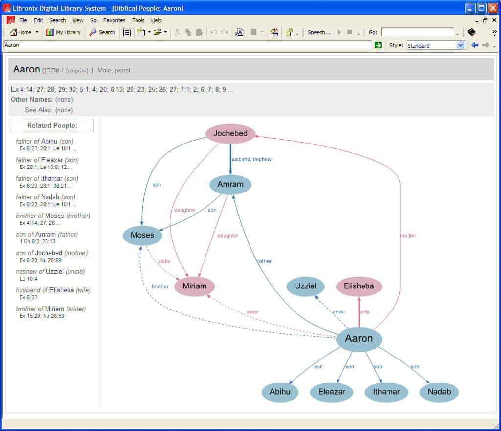Viewport: 501px width, 431px height.
Task: Click the Moses link in Related People
Action: point(54,215)
